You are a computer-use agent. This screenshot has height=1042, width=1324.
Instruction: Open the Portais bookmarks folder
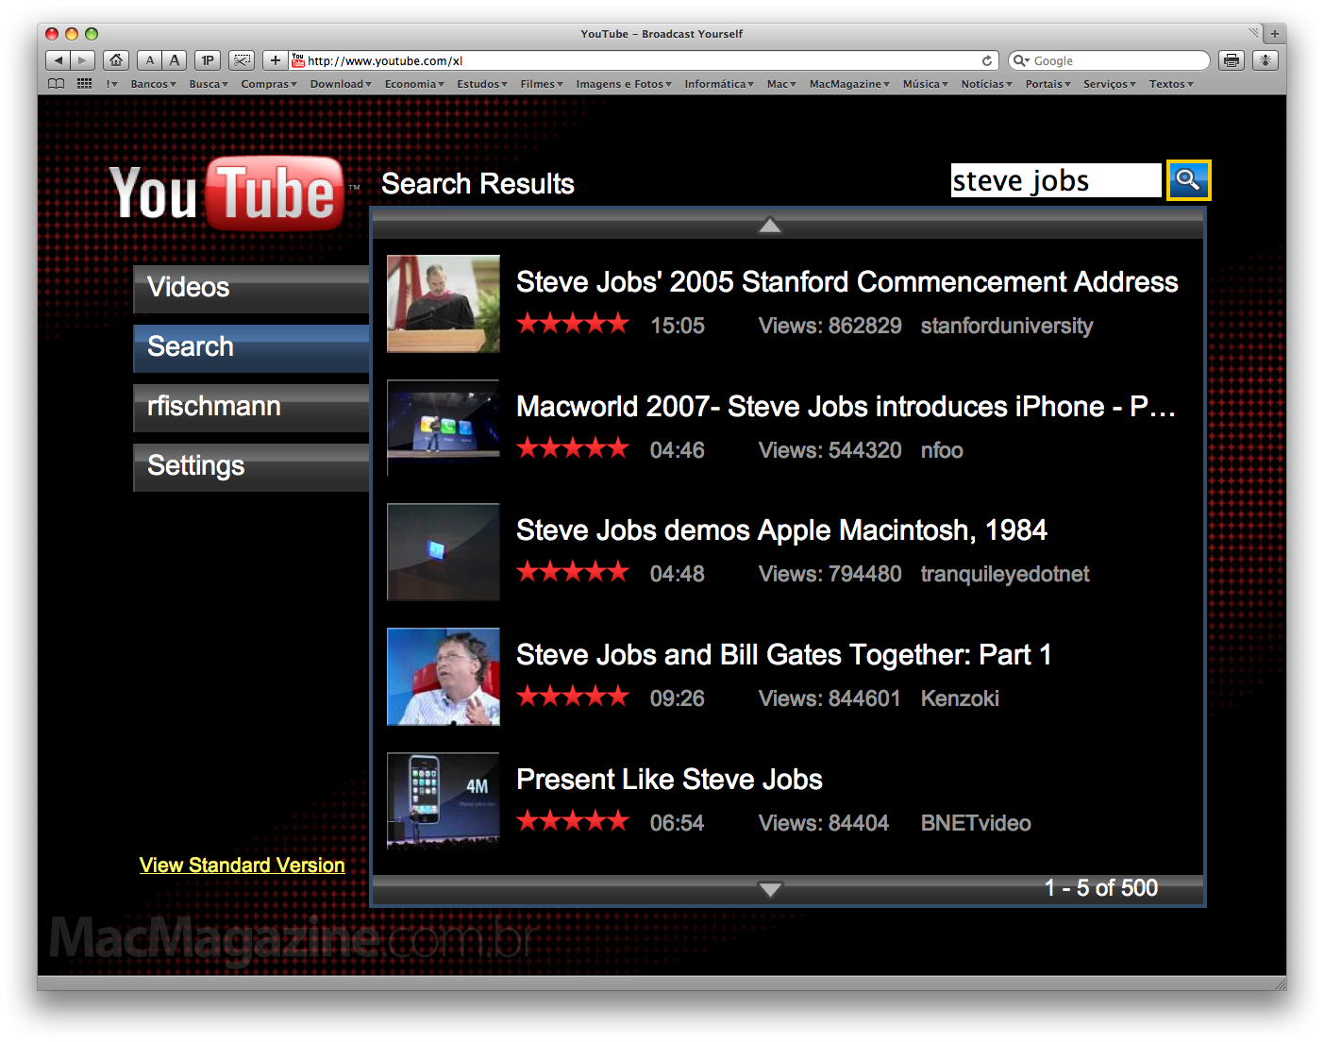1047,84
